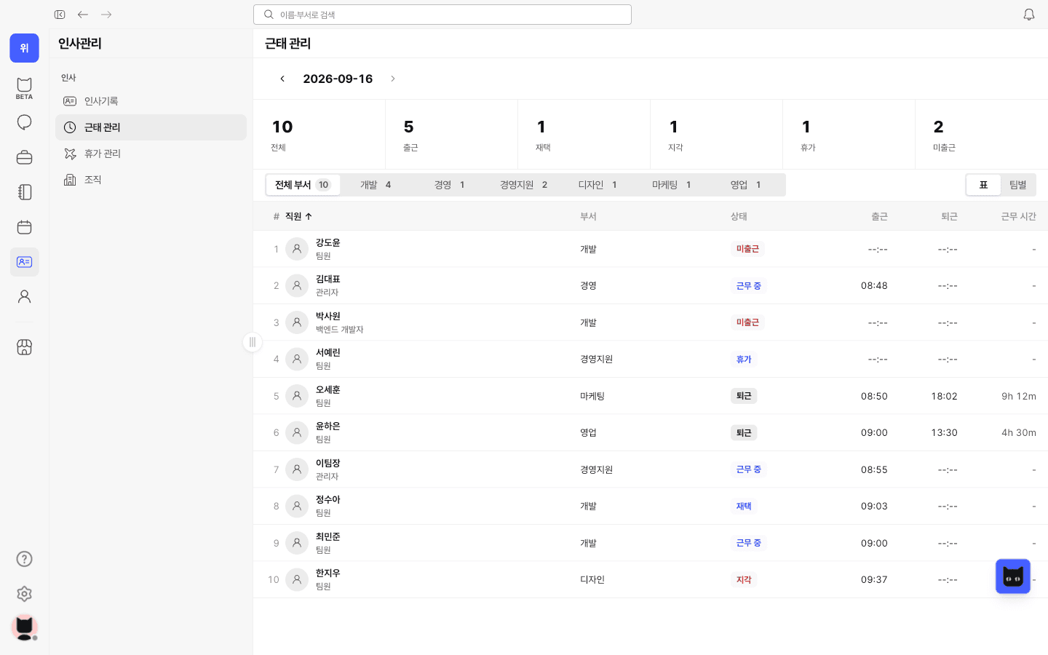This screenshot has height=655, width=1048.
Task: Collapse the sidebar panel icon
Action: point(60,15)
